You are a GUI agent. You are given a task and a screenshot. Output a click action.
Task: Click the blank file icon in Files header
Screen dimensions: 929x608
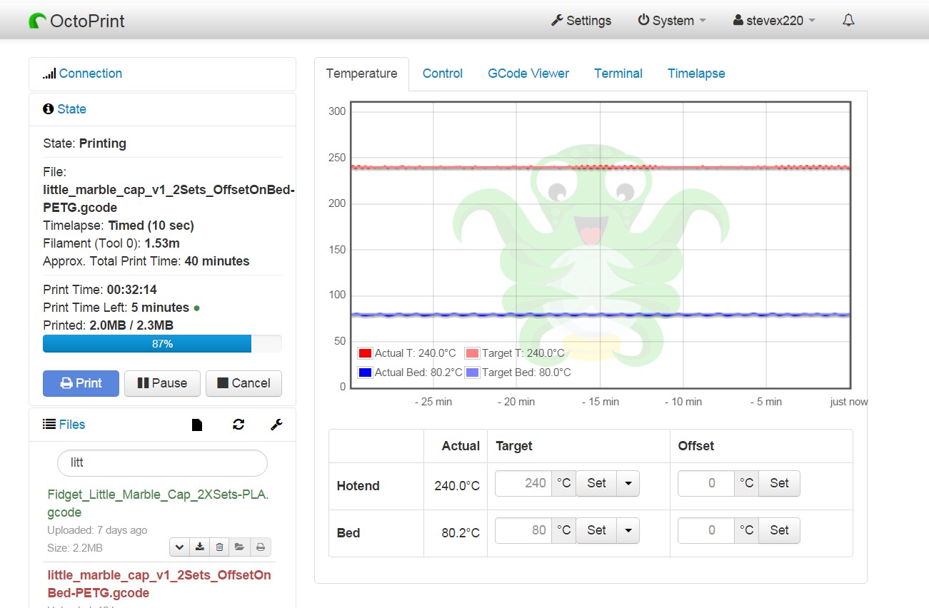[x=197, y=425]
